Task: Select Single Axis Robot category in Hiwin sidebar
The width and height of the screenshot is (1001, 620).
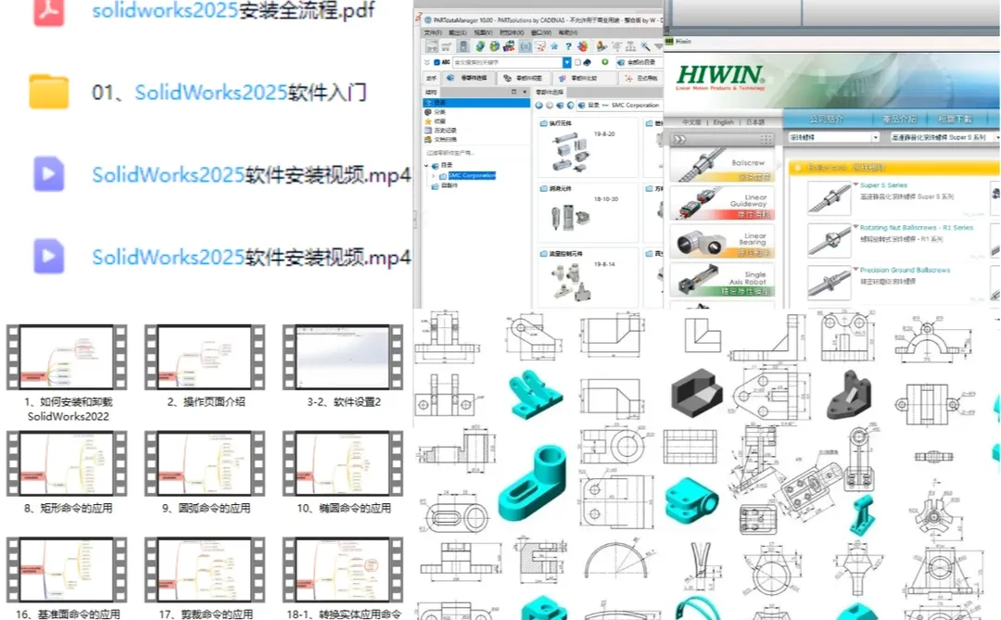Action: click(x=722, y=279)
